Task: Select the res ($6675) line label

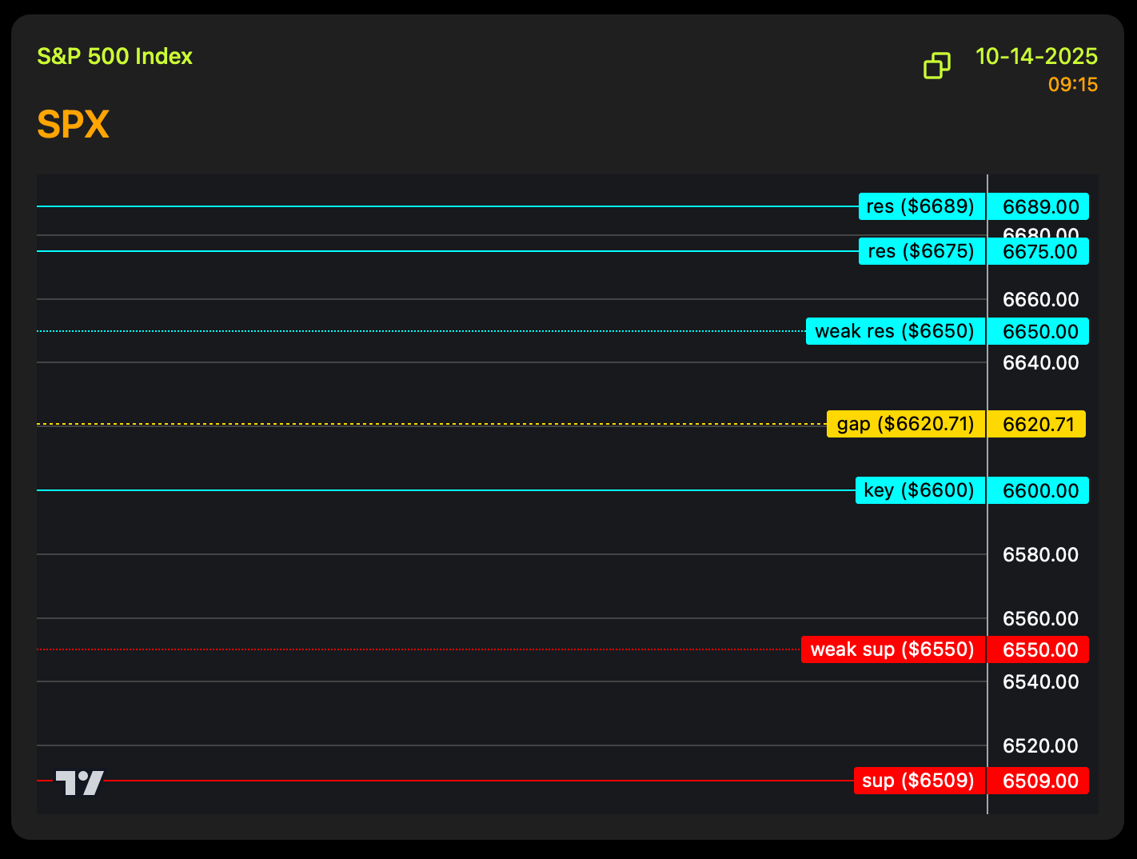Action: (x=921, y=251)
